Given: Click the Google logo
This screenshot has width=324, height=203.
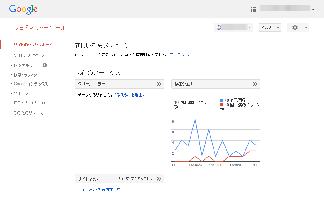Looking at the screenshot, I should (x=23, y=9).
